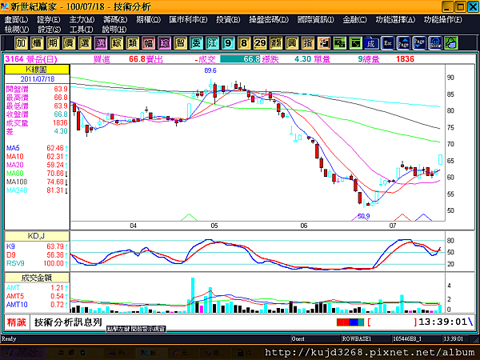Viewport: 480px width, 360px height.
Task: Click the Guest status bar entry
Action: [x=298, y=339]
